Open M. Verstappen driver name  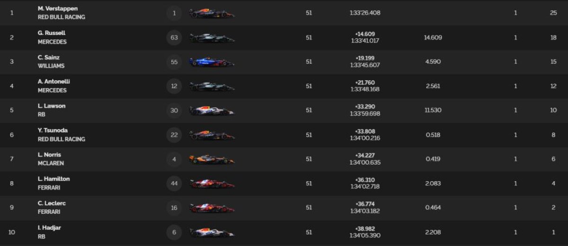(58, 9)
